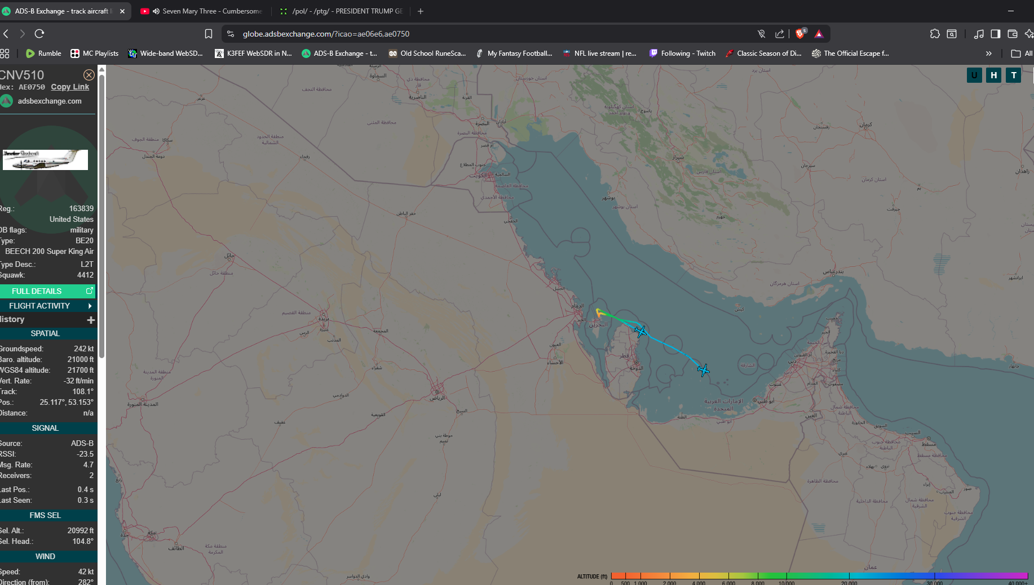This screenshot has width=1034, height=585.
Task: Open the Wide-band WebSDR bookmark
Action: coord(165,53)
